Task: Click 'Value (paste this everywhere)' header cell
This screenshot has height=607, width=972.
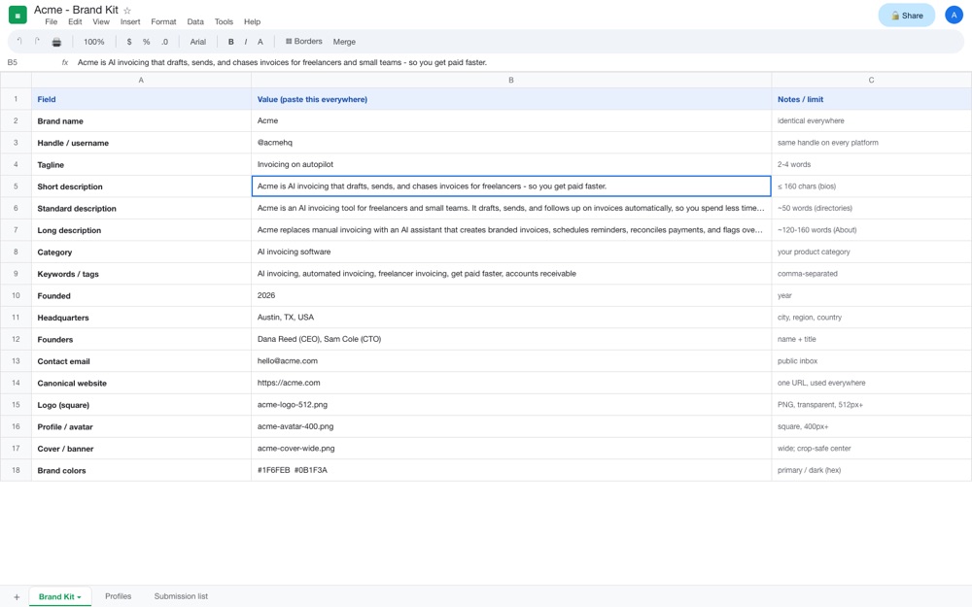Action: point(511,99)
